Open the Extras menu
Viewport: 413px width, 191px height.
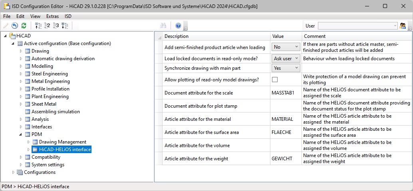click(52, 16)
